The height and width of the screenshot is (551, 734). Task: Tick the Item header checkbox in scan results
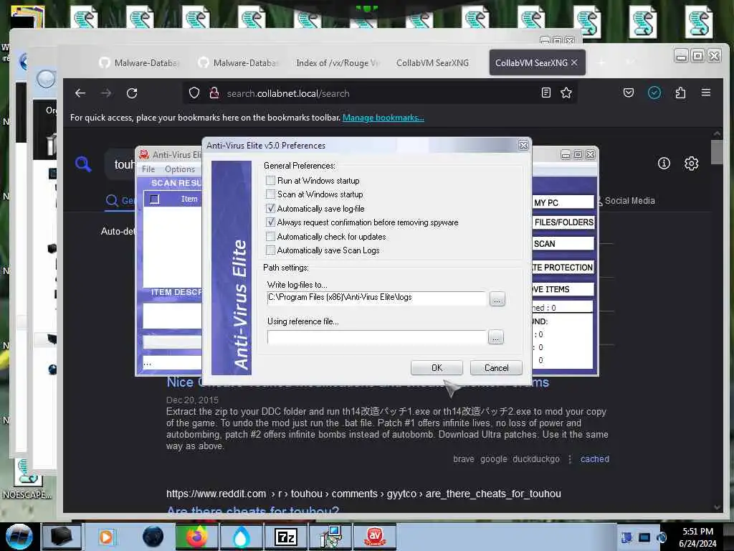click(x=155, y=199)
